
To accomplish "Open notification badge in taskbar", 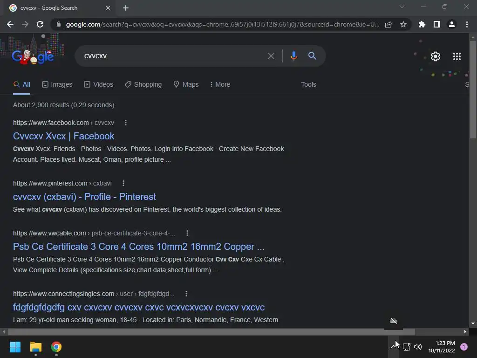I will (x=464, y=346).
